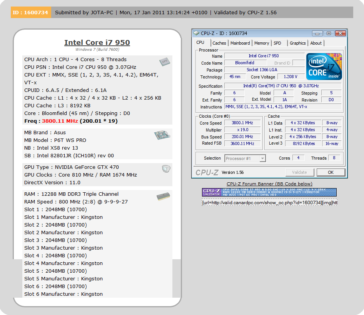Screen dimensions: 364x315
Task: Click the CPU Cache : L3 : 8192 KB line
Action: (x=57, y=106)
